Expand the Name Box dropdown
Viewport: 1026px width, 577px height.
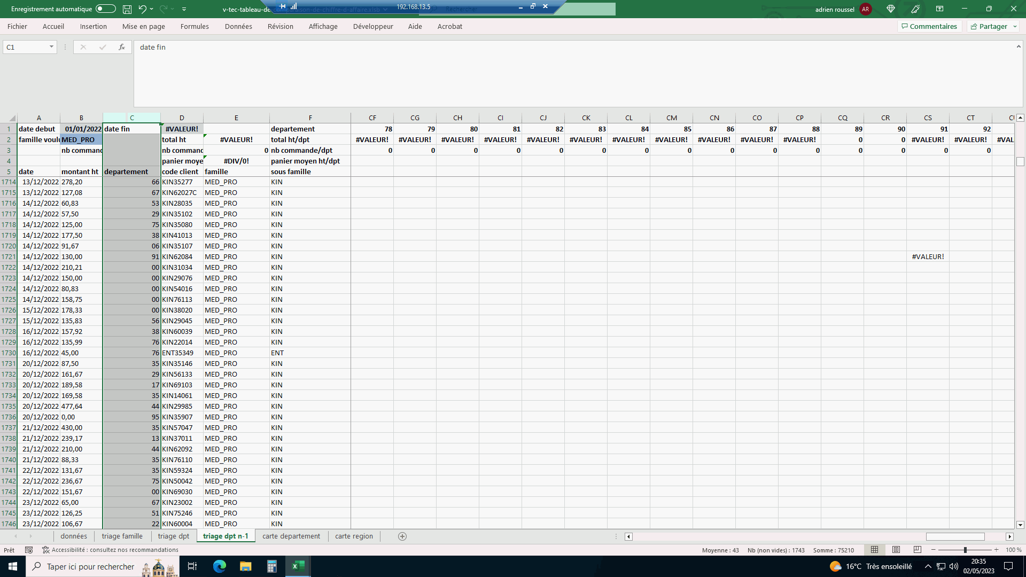(51, 47)
